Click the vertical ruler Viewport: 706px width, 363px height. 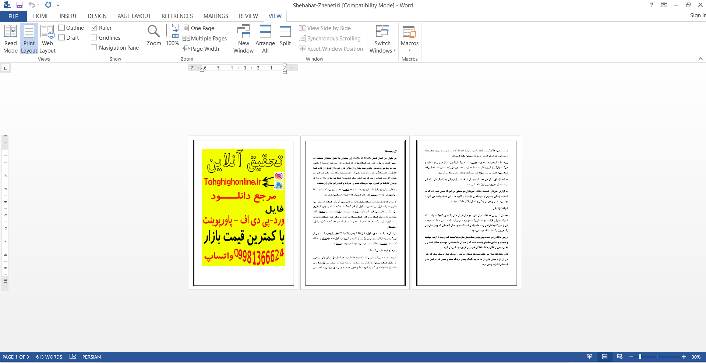pyautogui.click(x=5, y=212)
